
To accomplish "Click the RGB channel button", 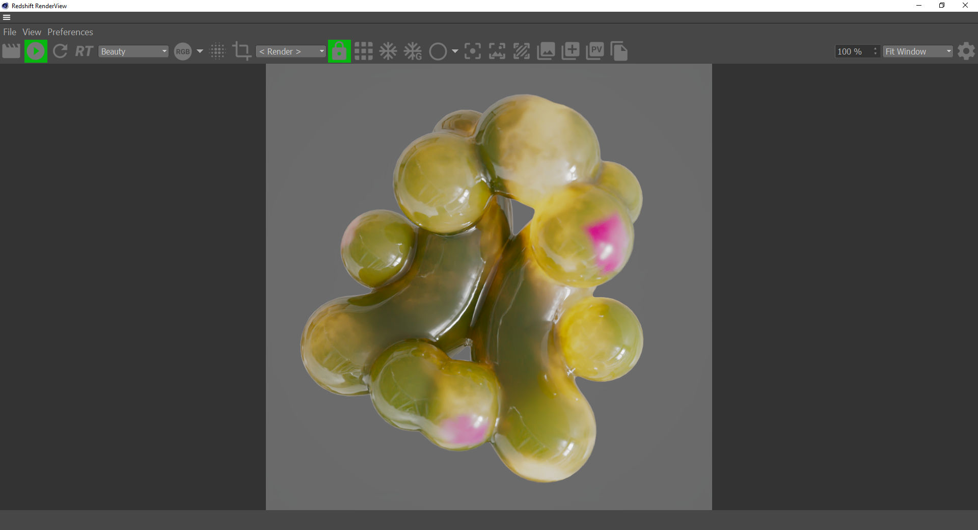I will click(x=183, y=51).
